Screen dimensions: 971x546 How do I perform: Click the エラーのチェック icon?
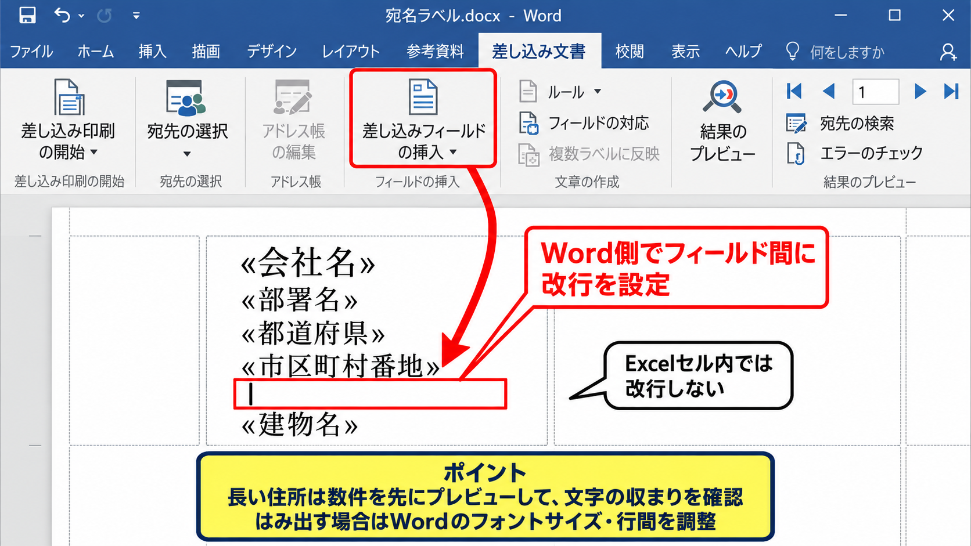(x=796, y=153)
